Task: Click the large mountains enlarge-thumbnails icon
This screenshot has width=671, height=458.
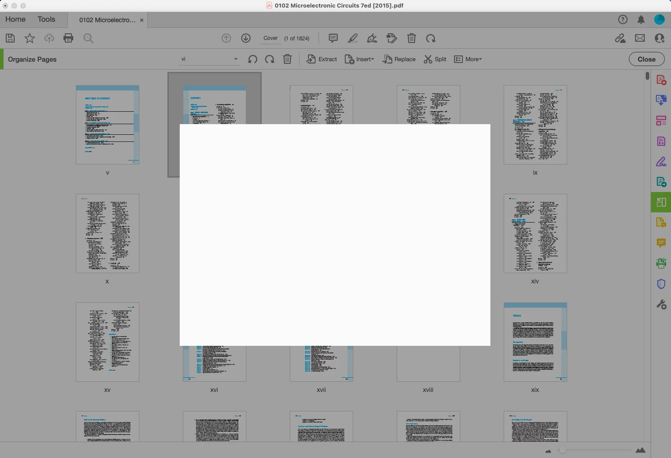Action: click(640, 450)
